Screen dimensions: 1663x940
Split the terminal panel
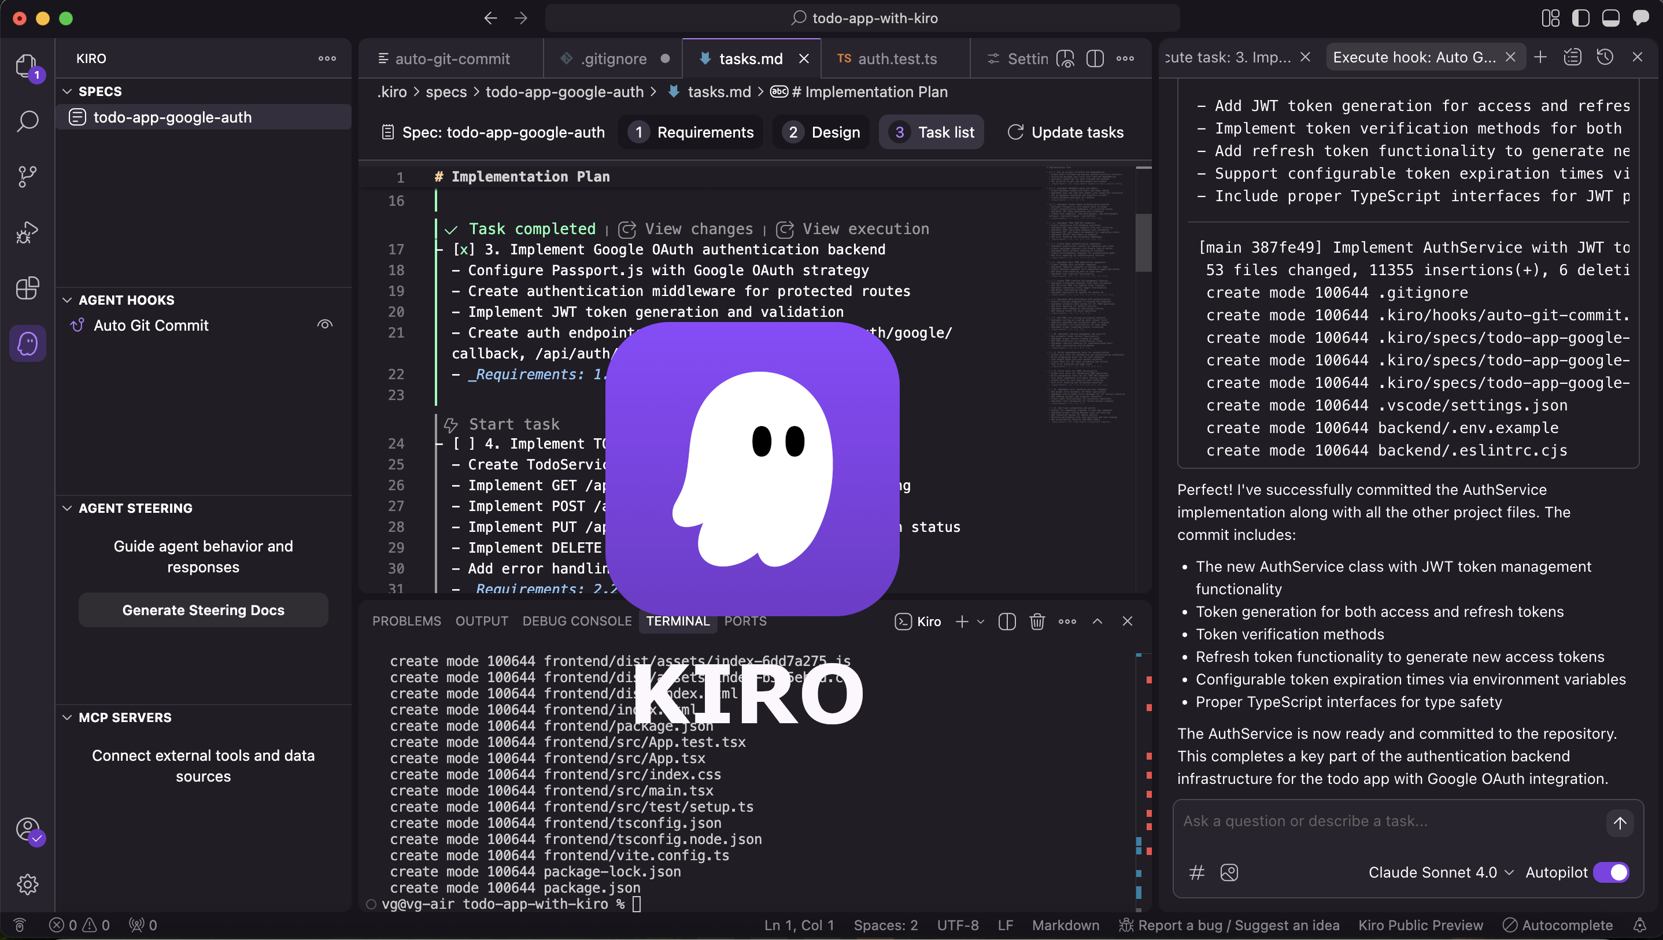coord(1007,621)
